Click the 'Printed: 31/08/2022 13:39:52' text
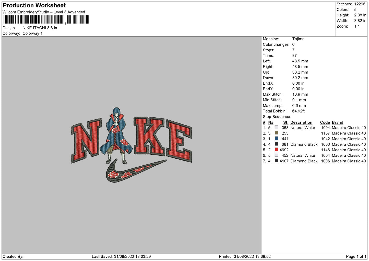Viewport: 369px width, 261px height. pyautogui.click(x=245, y=257)
